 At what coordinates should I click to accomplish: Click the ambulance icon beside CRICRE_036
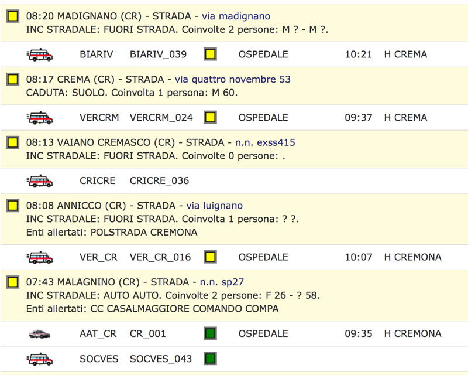pyautogui.click(x=40, y=181)
